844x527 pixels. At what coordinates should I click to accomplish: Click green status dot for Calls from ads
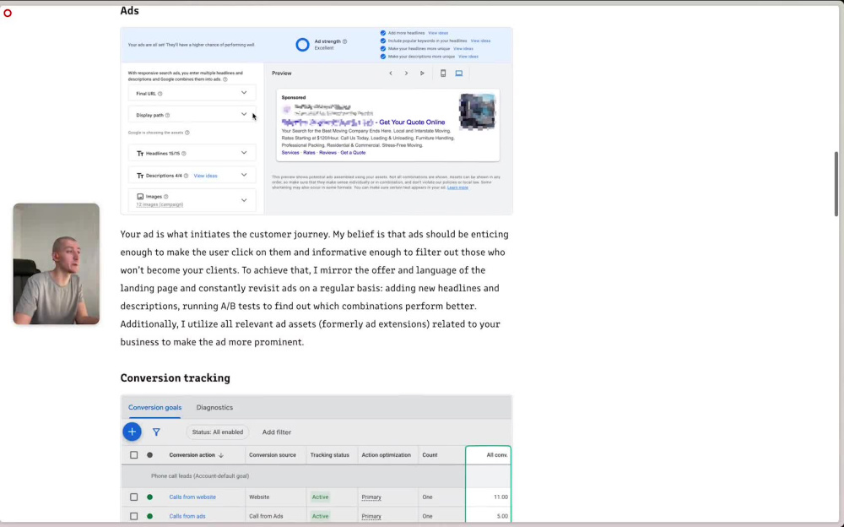pyautogui.click(x=149, y=516)
